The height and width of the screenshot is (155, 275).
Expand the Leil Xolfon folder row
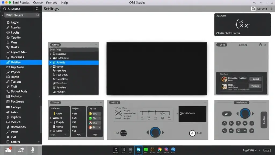pos(51,58)
